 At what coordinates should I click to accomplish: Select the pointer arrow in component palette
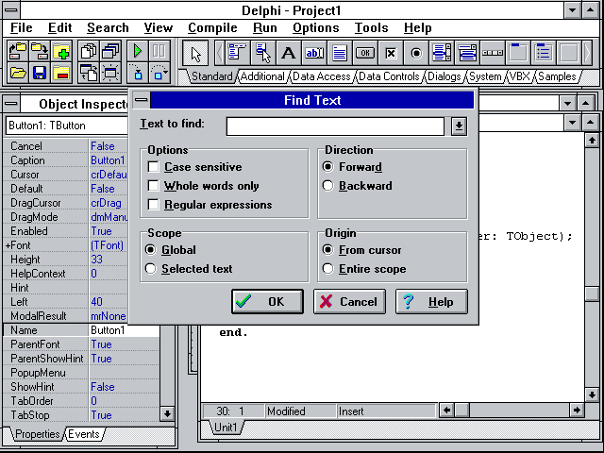click(195, 53)
